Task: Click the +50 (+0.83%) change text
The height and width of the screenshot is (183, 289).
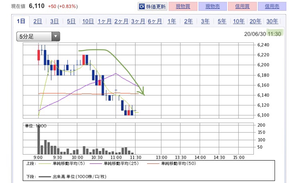Action: [x=63, y=6]
